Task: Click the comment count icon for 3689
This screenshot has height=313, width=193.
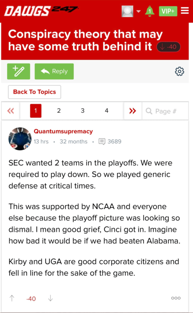Action: click(x=102, y=142)
